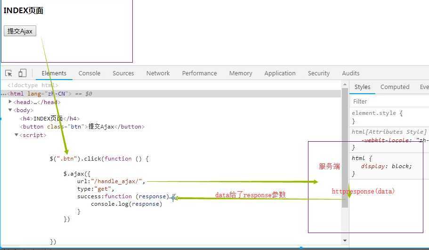Click the elements panel vertical scrollbar thumb

pyautogui.click(x=345, y=148)
